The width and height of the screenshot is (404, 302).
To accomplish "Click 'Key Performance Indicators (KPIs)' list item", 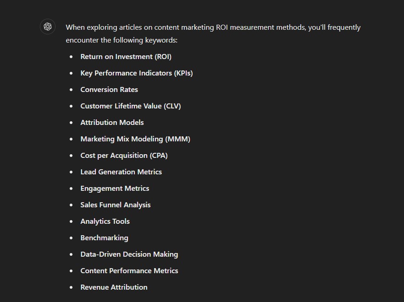I will [x=137, y=73].
